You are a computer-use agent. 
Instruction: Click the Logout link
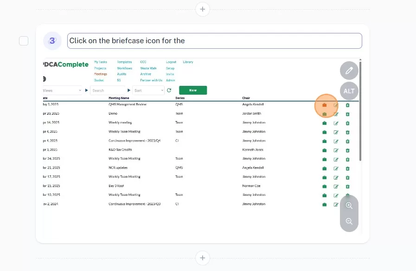point(171,62)
